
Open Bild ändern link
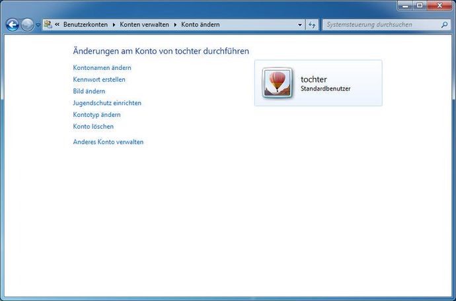(89, 91)
